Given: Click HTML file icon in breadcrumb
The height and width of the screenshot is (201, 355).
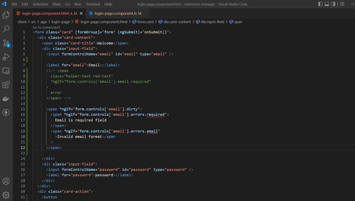Looking at the screenshot, I should point(77,22).
